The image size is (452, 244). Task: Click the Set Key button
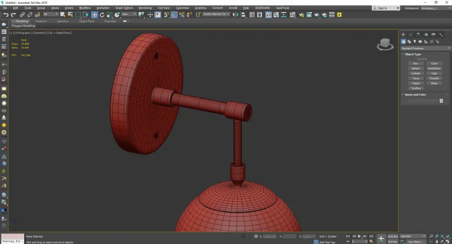[393, 242]
